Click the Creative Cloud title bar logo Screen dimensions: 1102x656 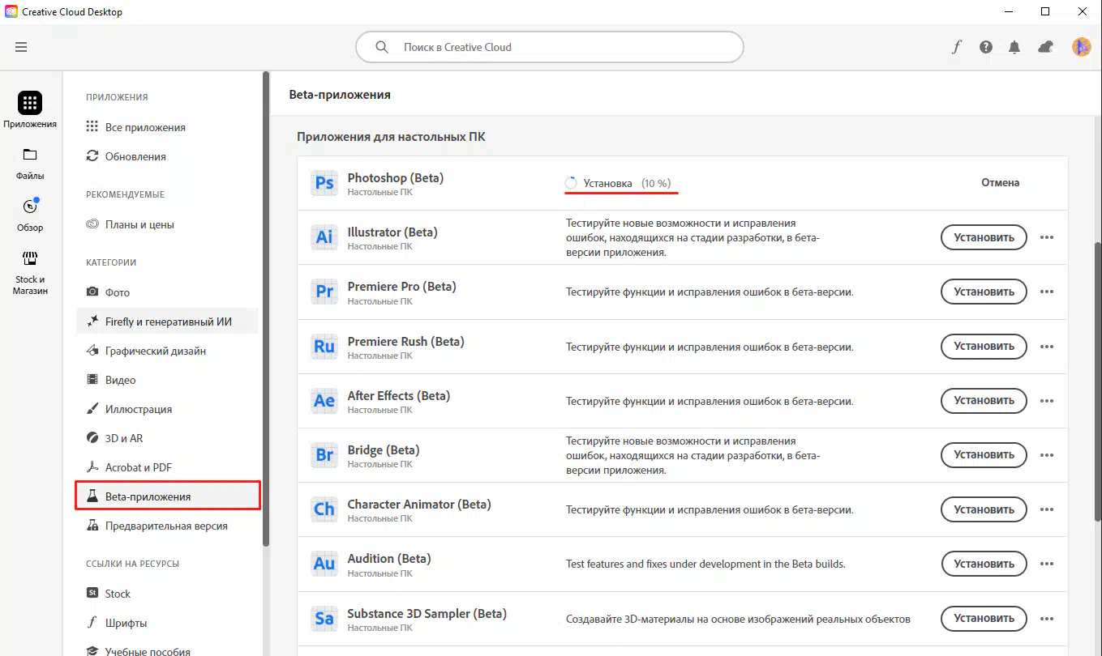[x=11, y=11]
